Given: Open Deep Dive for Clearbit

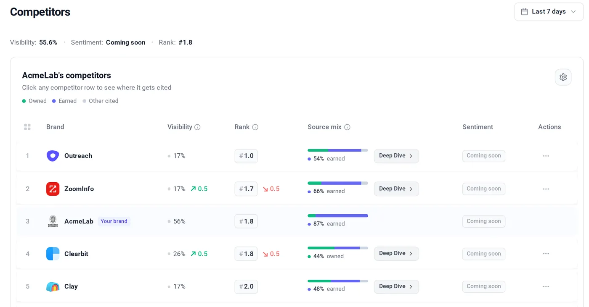Looking at the screenshot, I should pyautogui.click(x=396, y=254).
